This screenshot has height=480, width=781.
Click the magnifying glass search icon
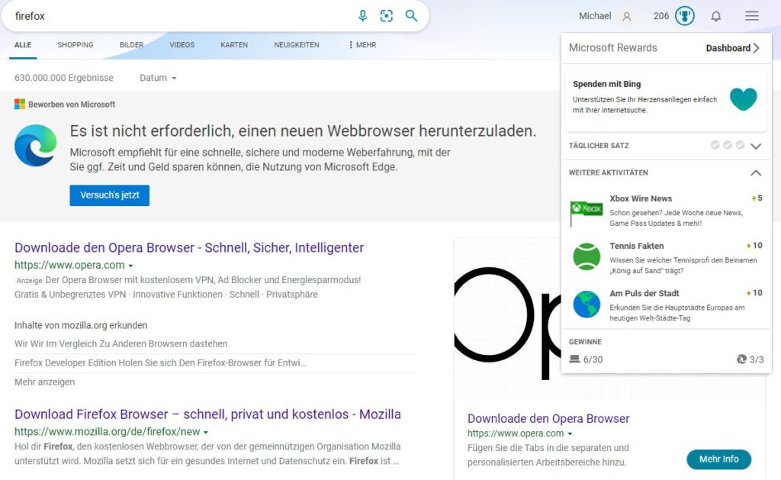(x=411, y=16)
